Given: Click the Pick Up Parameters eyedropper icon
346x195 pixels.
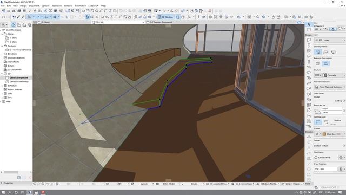Looking at the screenshot, I should coord(18,17).
